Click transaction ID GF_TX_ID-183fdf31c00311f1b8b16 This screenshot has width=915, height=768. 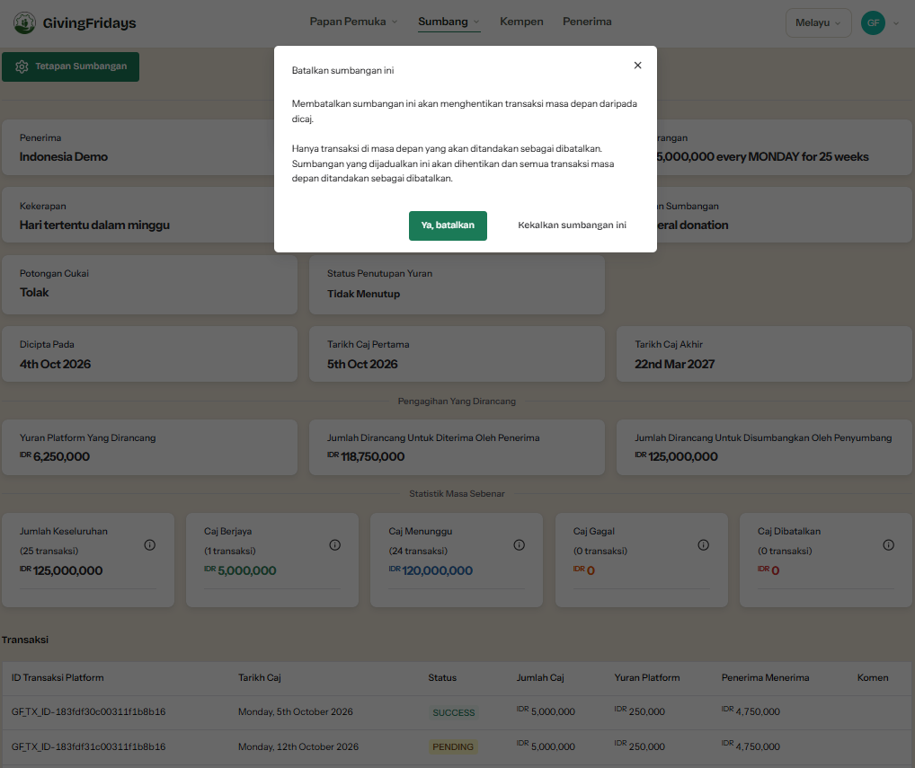point(89,746)
